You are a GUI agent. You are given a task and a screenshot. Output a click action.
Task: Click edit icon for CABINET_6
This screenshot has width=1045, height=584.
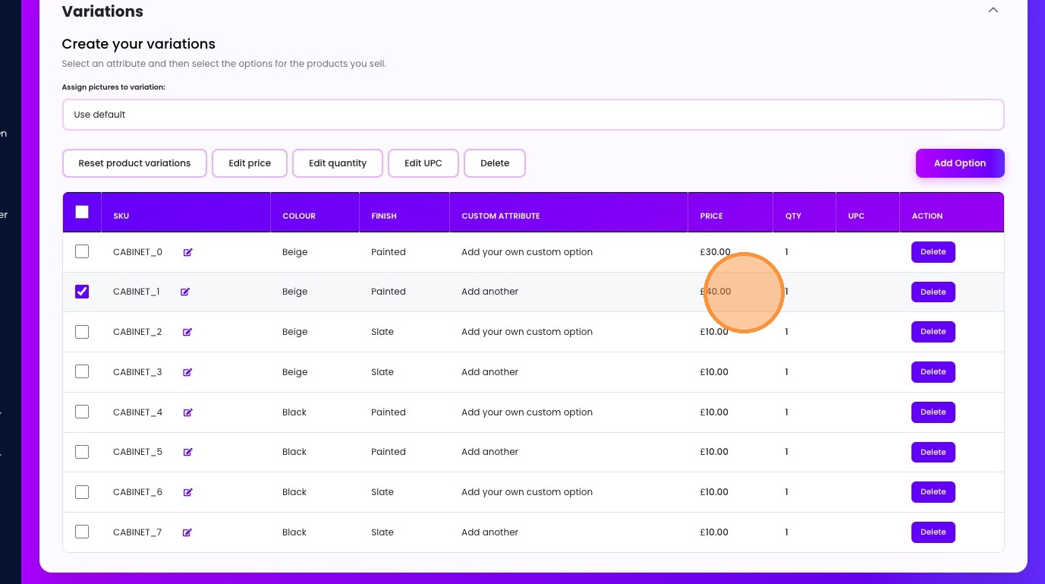click(187, 492)
